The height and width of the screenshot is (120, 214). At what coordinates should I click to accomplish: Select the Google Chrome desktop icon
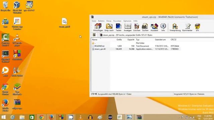(x=5, y=89)
